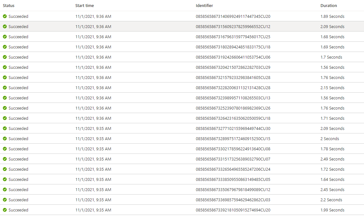Select identifier 08585658673252390780186982369CU26
Screen dimensions: 364x221
pos(233,108)
